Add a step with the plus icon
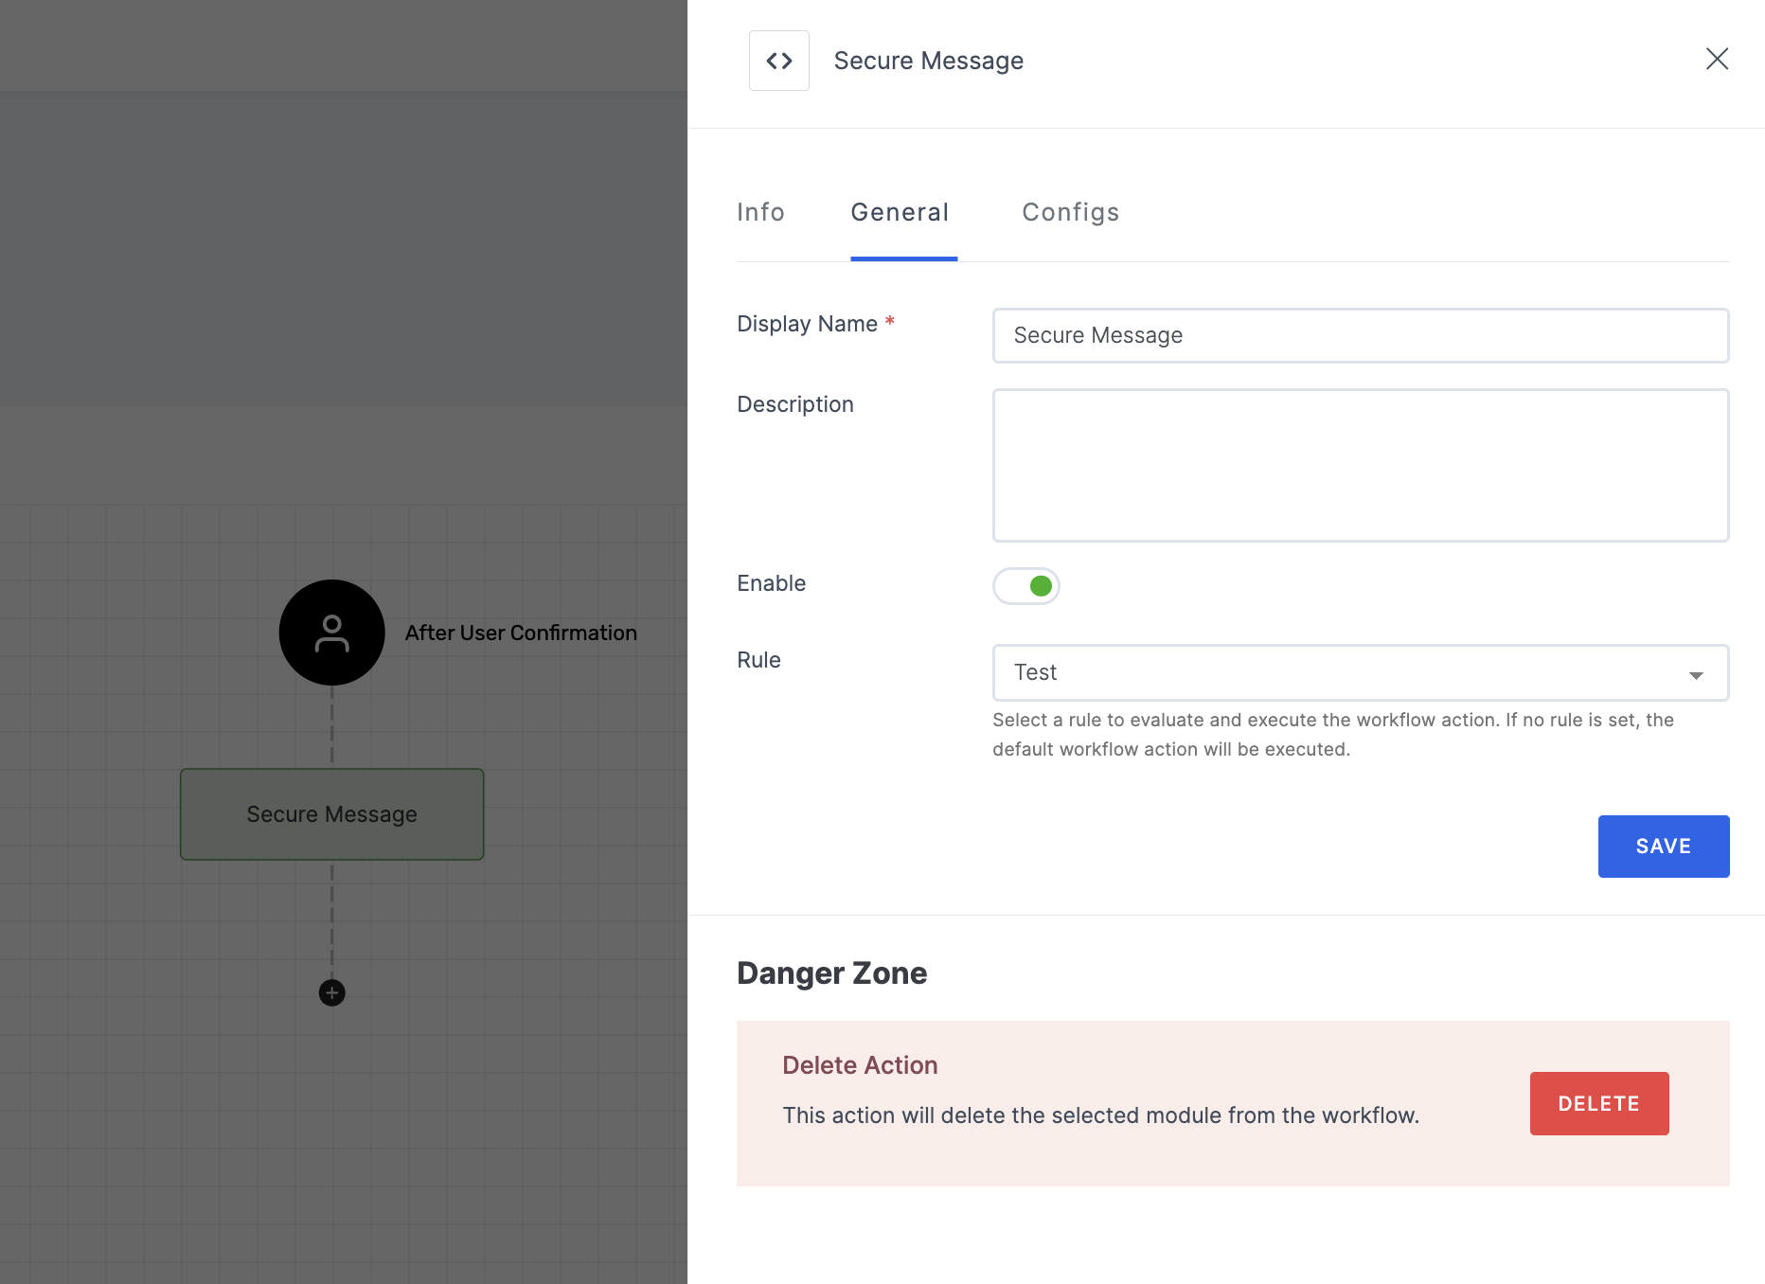Screen dimensions: 1765x1284 331,992
